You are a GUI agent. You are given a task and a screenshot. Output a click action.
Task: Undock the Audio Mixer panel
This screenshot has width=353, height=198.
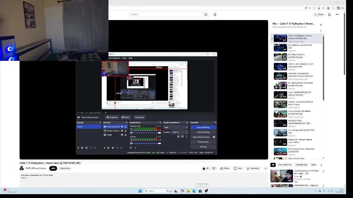160,123
